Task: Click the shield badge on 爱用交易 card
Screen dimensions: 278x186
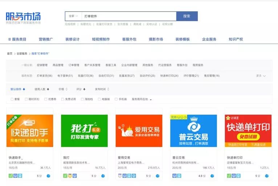Action: pyautogui.click(x=134, y=176)
